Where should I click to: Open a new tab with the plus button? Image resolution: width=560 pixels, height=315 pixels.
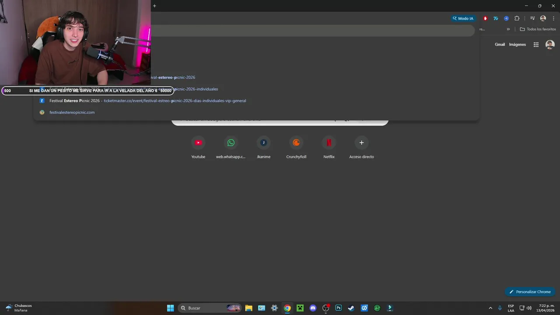click(x=154, y=6)
